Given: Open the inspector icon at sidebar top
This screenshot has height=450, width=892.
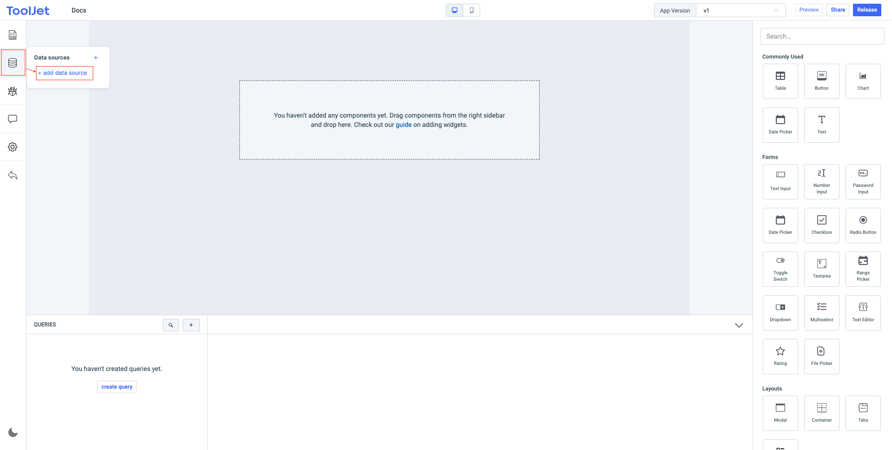Looking at the screenshot, I should point(13,35).
